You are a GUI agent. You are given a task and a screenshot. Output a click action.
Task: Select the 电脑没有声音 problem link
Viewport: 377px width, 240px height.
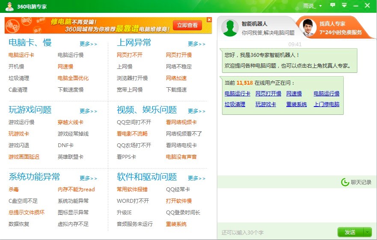click(x=181, y=157)
